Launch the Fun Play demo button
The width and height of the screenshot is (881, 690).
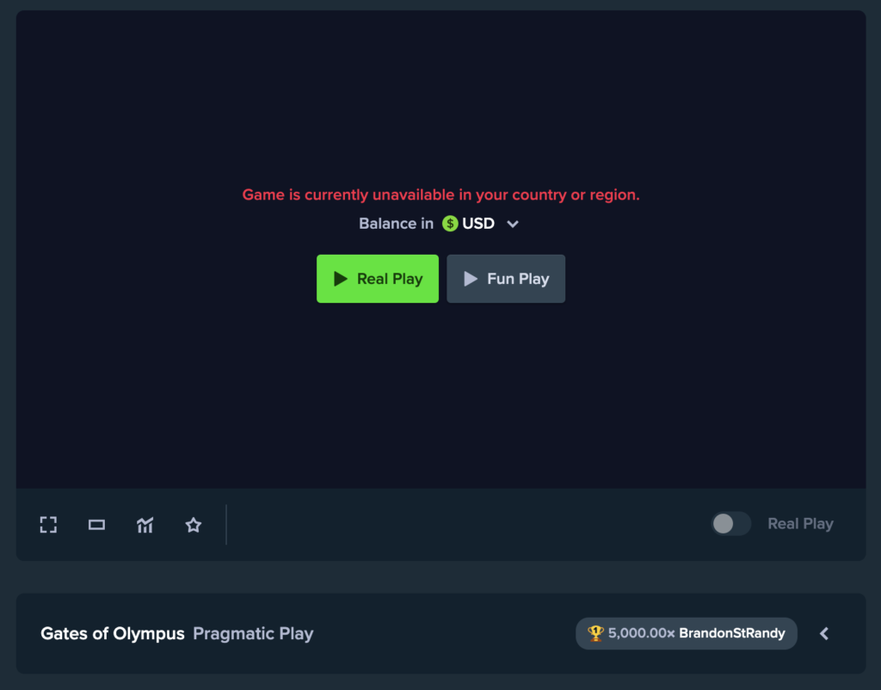506,279
